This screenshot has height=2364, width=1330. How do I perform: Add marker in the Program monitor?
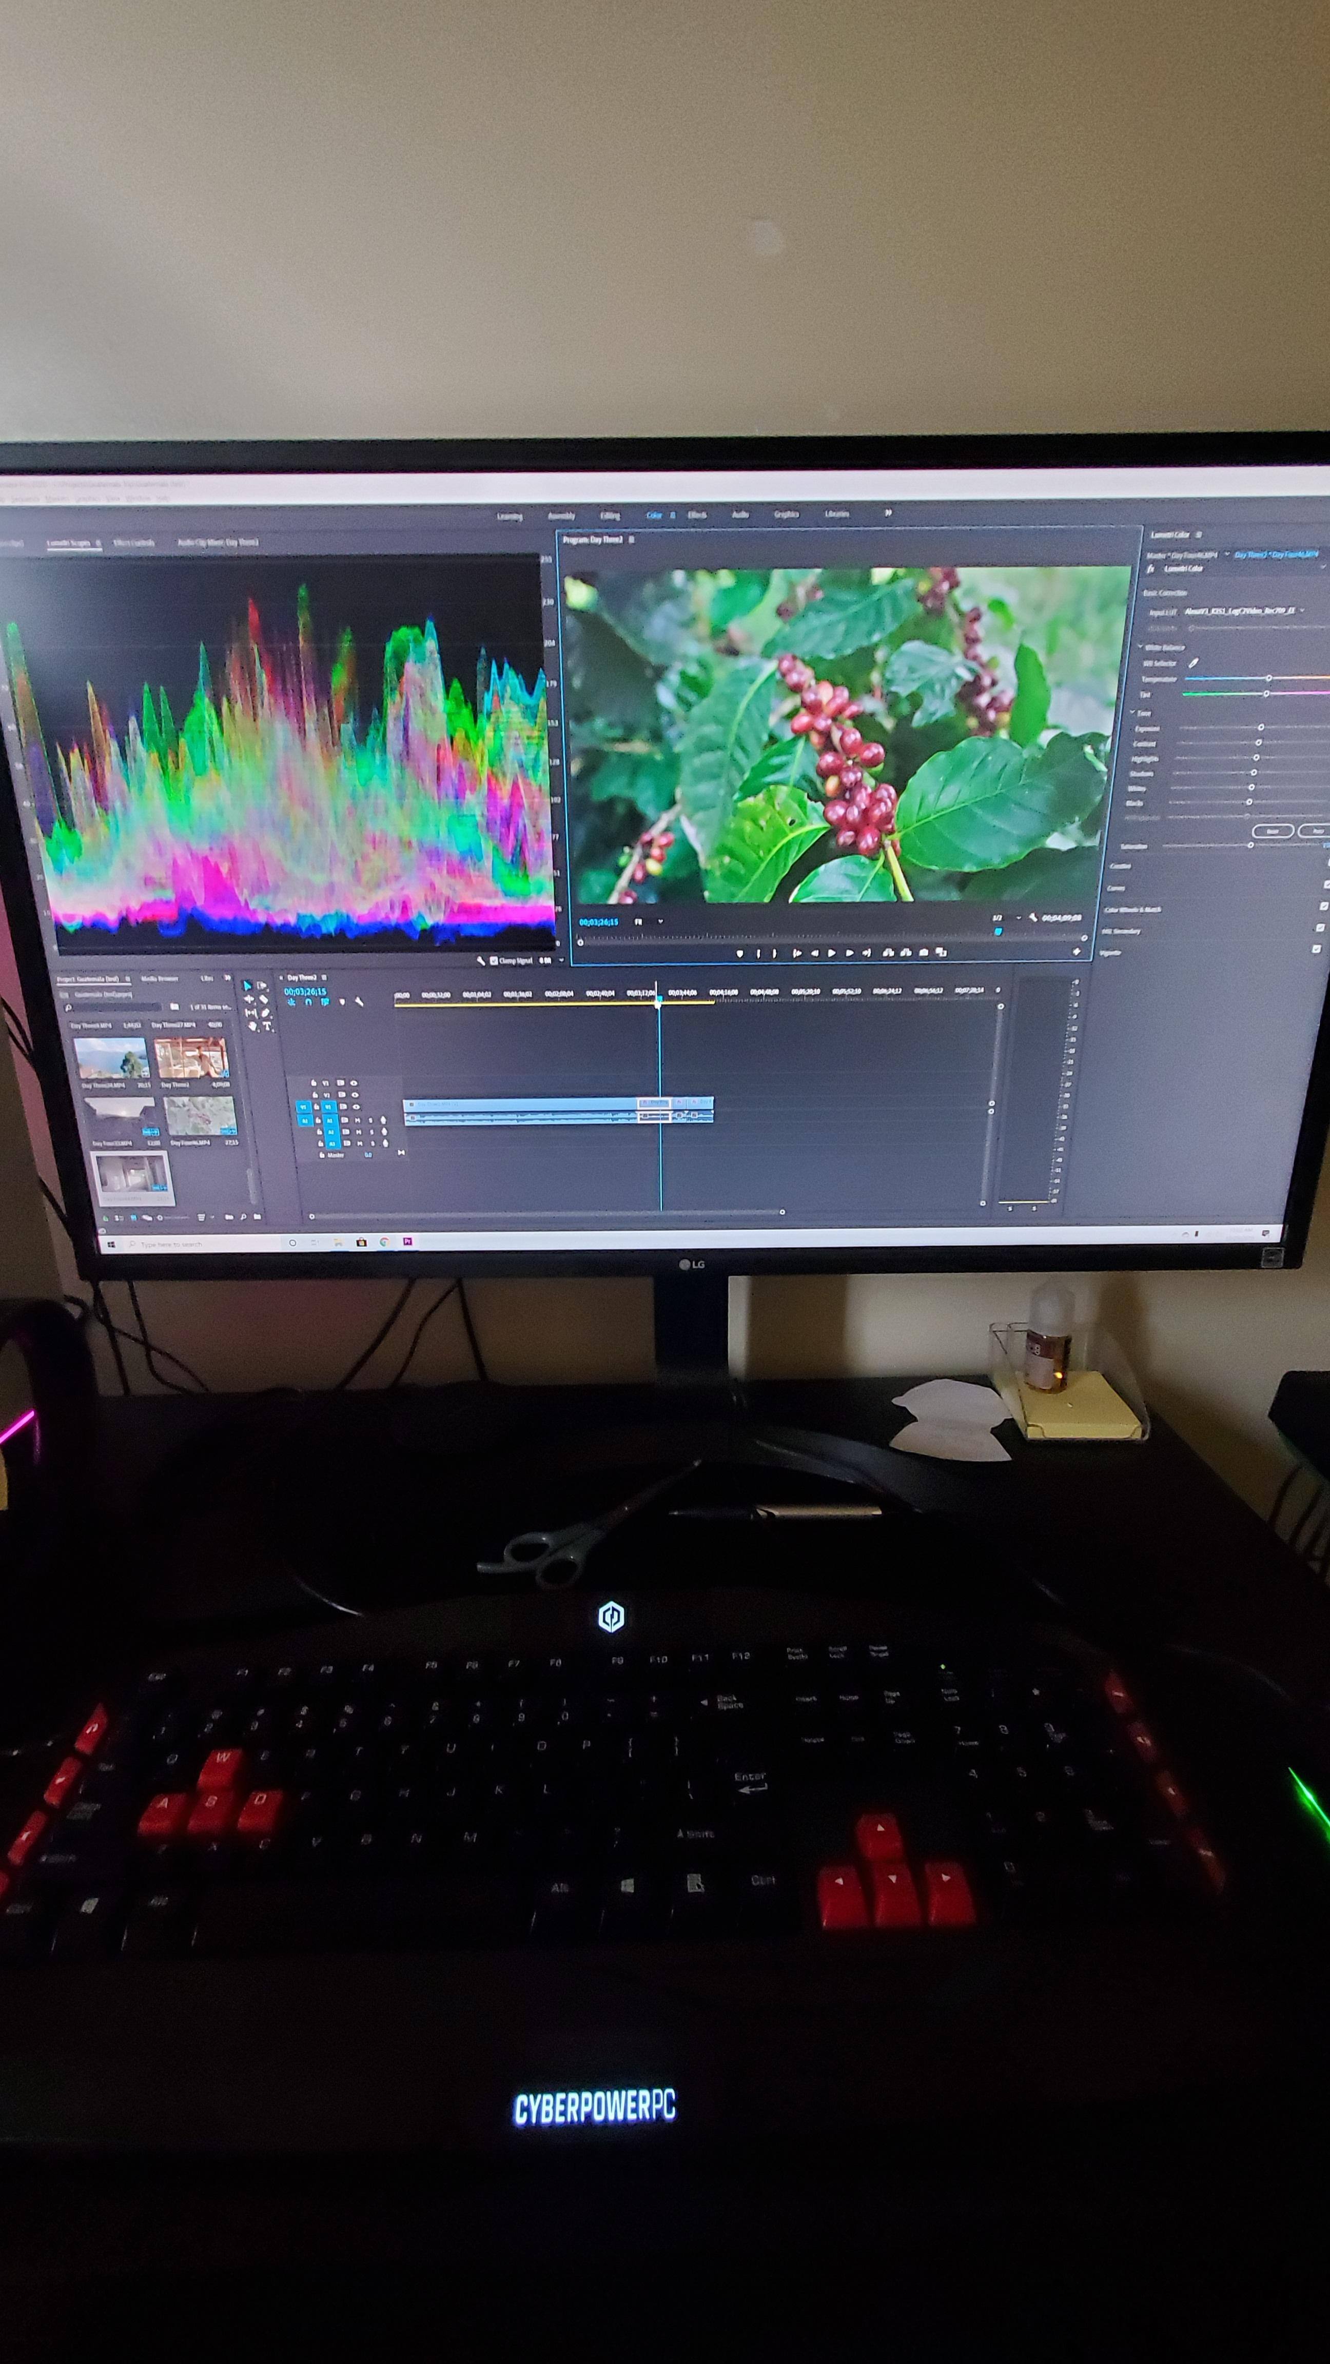click(x=740, y=954)
